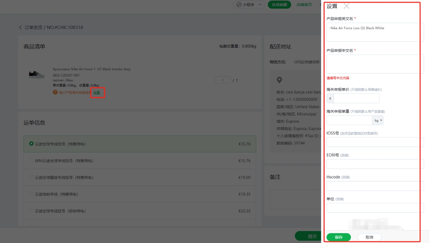Click the 电话: +1-13600000000 line
Viewport: 433px width, 243px height.
tap(297, 99)
